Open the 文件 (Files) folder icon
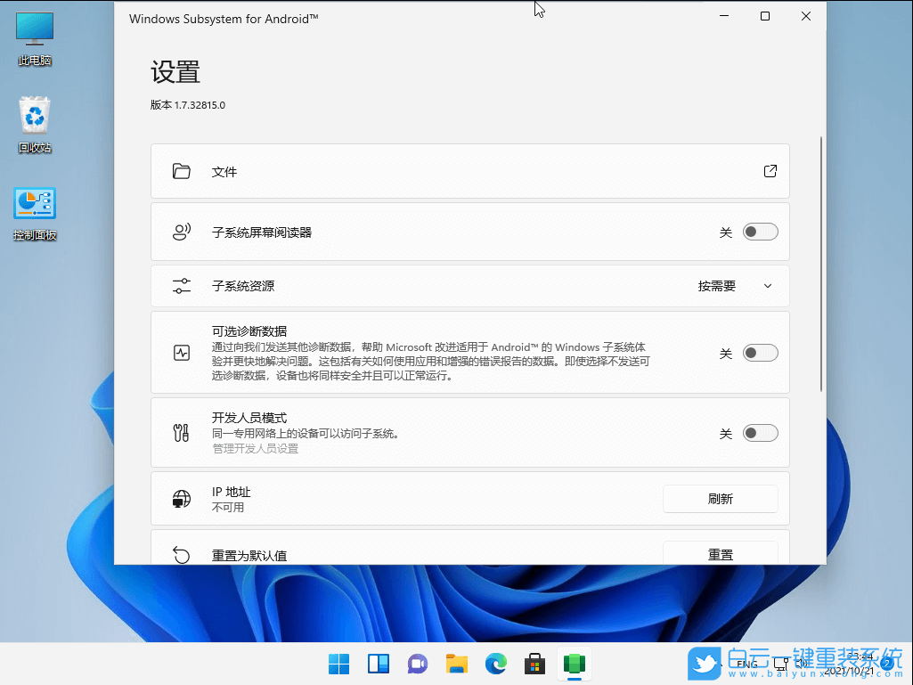The image size is (913, 685). [x=181, y=171]
